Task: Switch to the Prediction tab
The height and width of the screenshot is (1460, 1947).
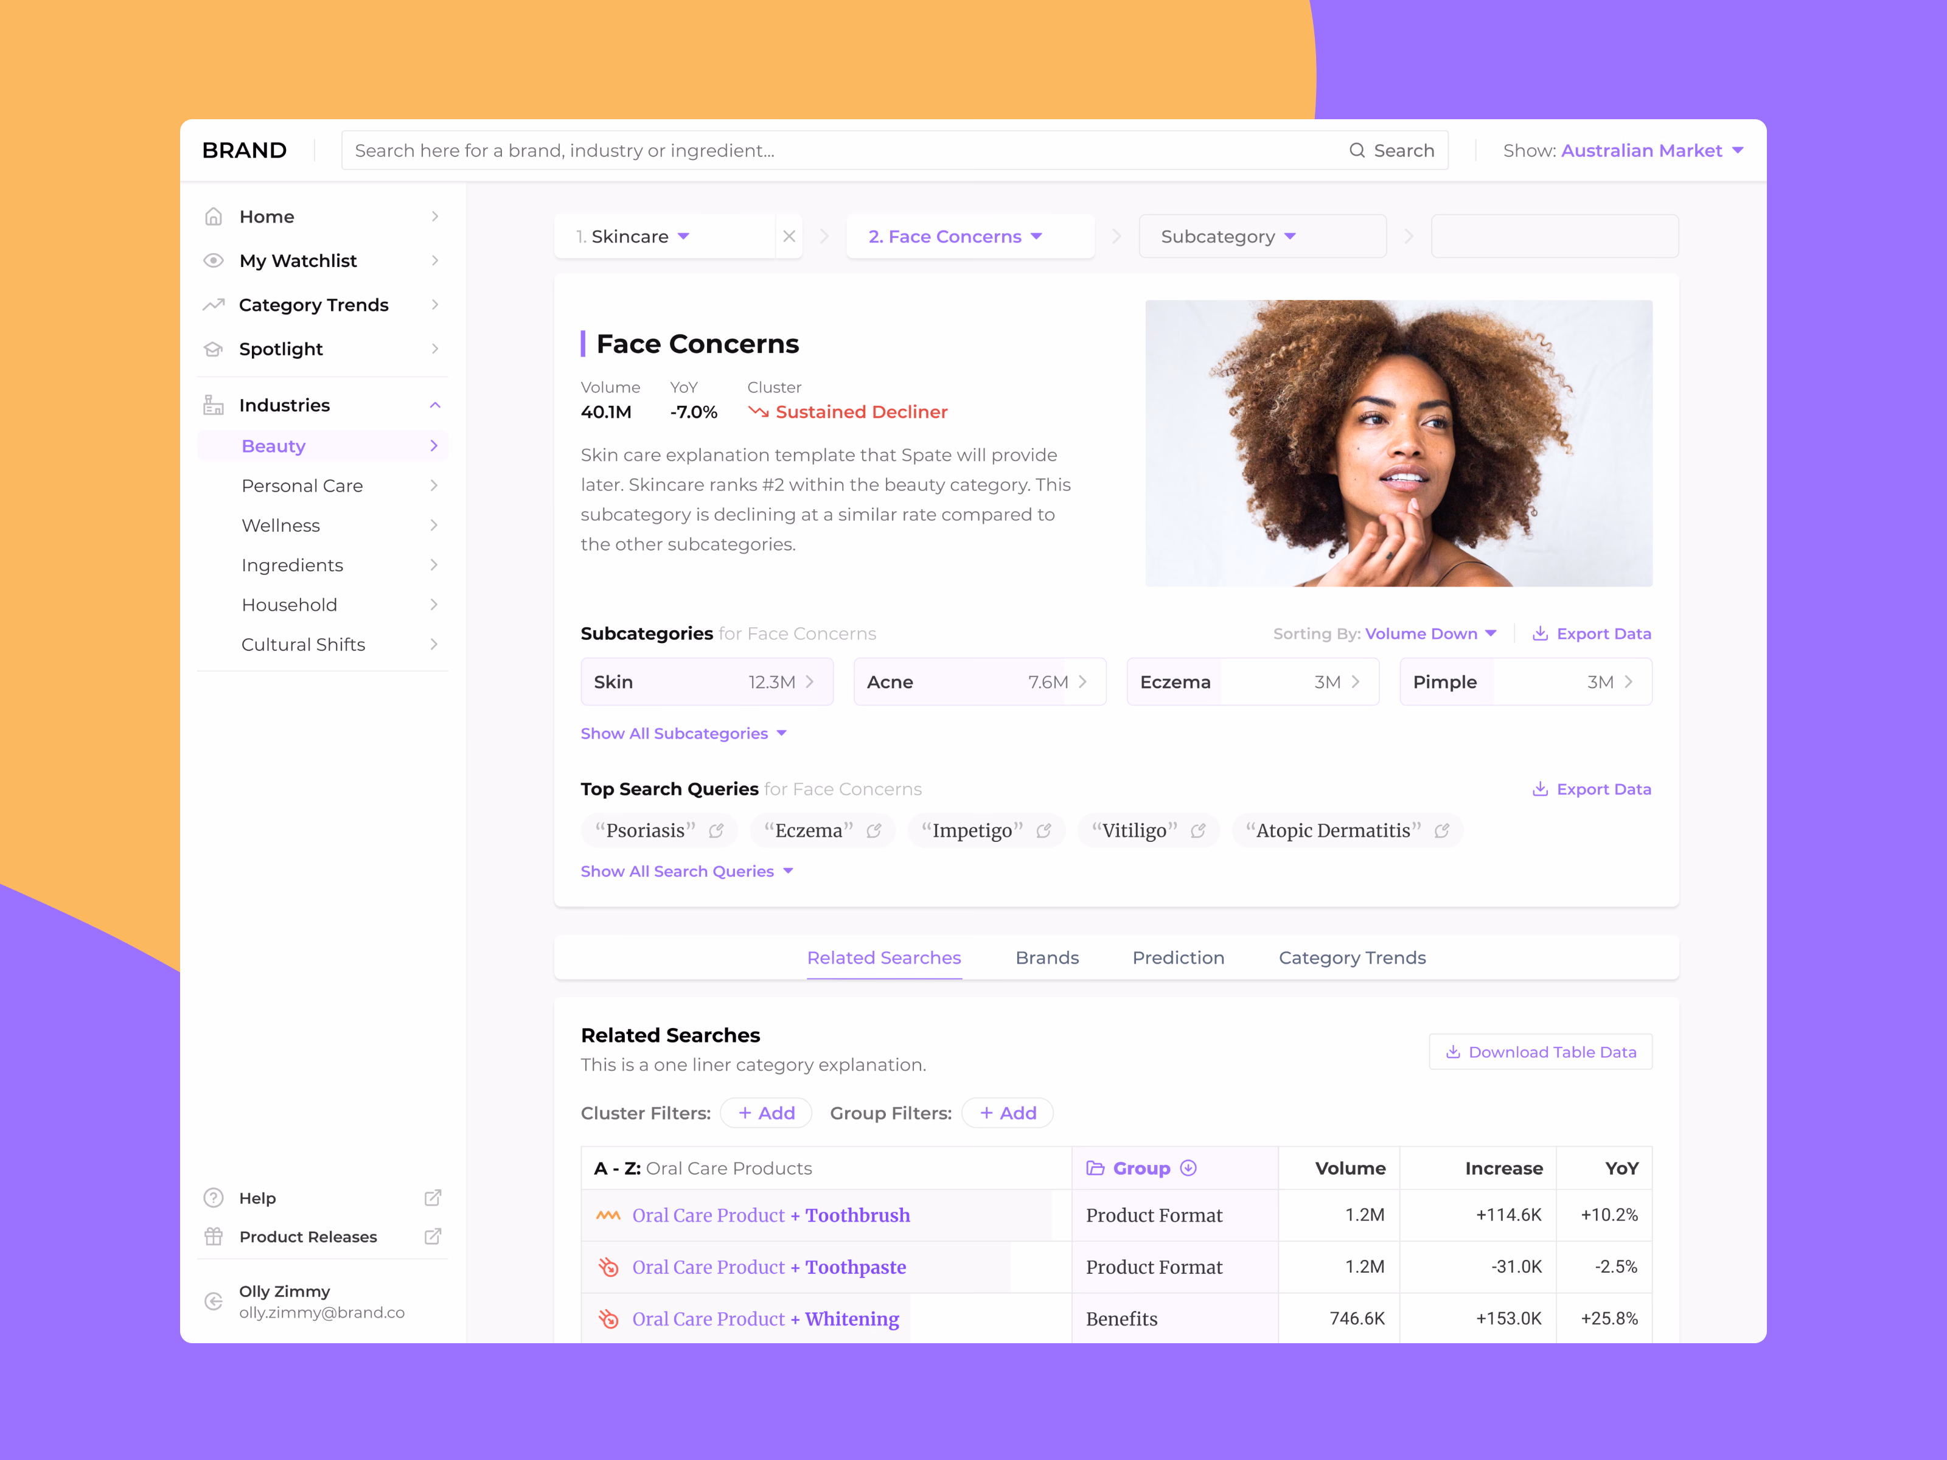Action: 1178,958
